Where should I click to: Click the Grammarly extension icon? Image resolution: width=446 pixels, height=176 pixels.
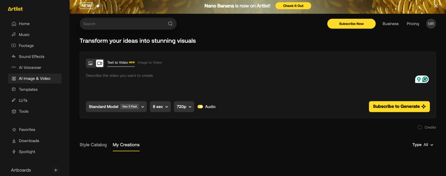[x=425, y=79]
